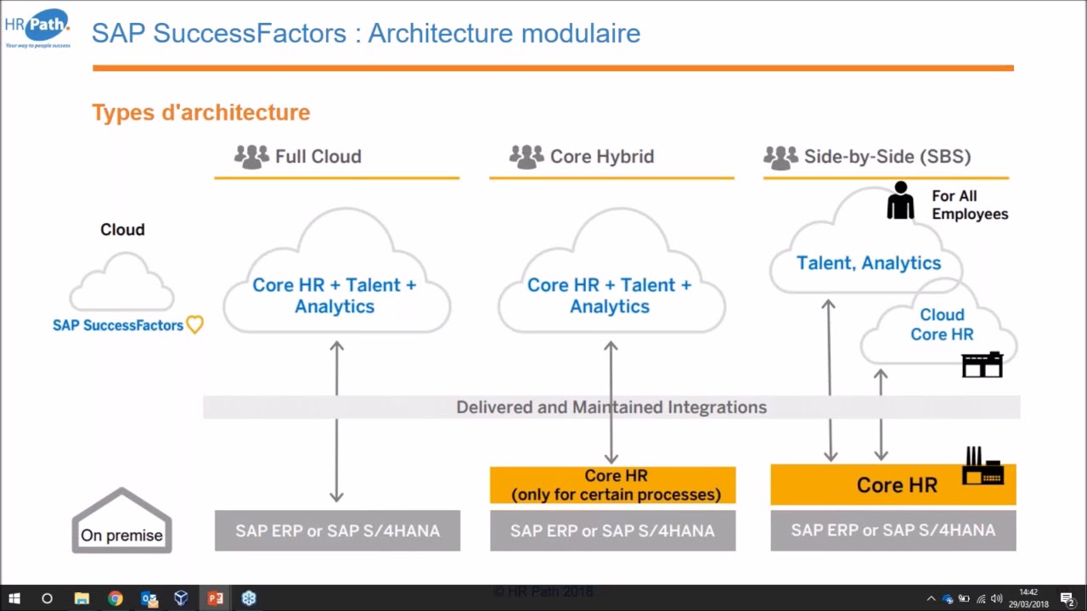This screenshot has width=1087, height=611.
Task: Open the volume speaker tray icon
Action: pos(997,599)
